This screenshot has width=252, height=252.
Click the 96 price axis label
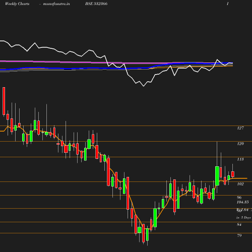239,198
